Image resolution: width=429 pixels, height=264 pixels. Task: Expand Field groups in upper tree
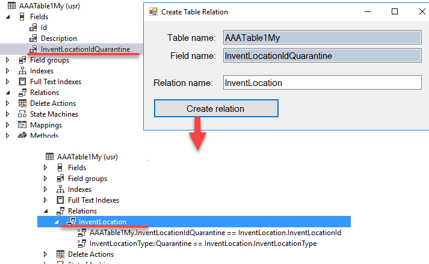(x=7, y=60)
